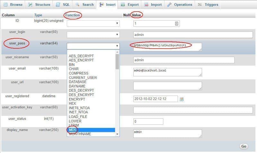Image resolution: width=257 pixels, height=153 pixels.
Task: Click the display_name value field
Action: pos(167,134)
